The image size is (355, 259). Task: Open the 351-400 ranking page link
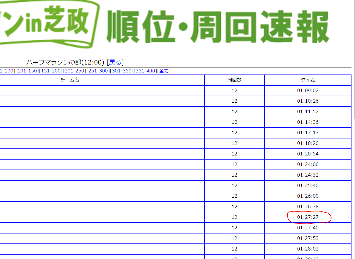tap(146, 71)
